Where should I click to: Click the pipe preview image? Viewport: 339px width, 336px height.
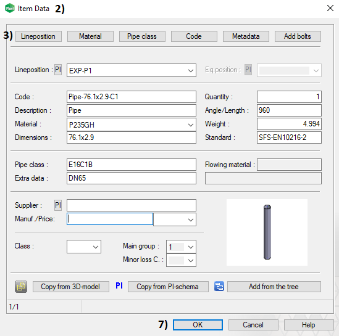pos(267,232)
